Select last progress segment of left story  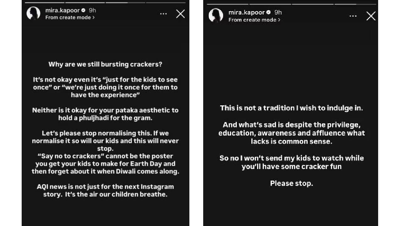coord(166,3)
